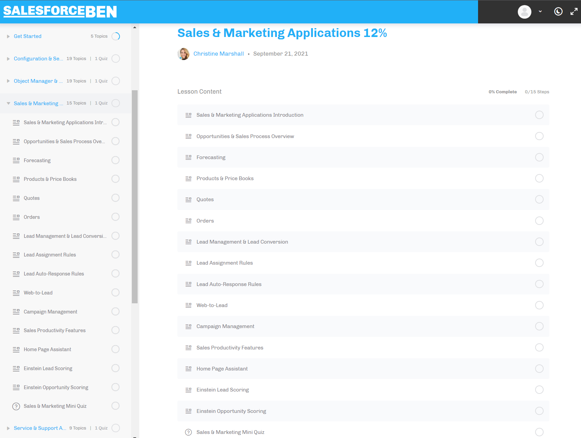Screen dimensions: 581x438
Task: Open Sales & Marketing Mini Quiz in sidebar
Action: coord(55,406)
